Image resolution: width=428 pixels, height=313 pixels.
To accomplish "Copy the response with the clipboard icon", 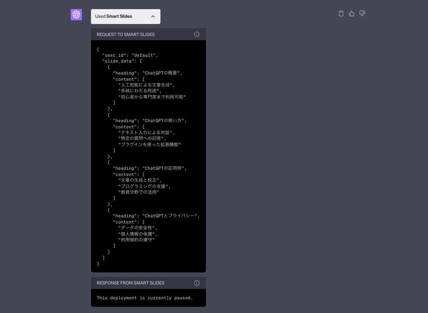I will [341, 14].
